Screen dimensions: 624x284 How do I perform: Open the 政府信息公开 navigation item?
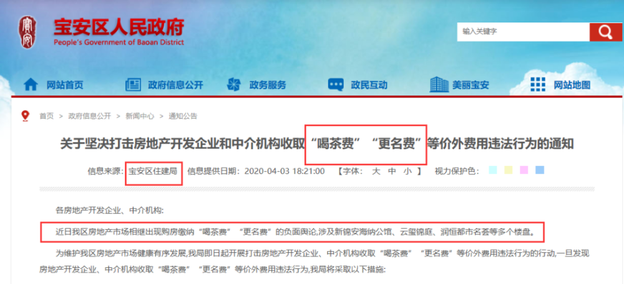[175, 85]
